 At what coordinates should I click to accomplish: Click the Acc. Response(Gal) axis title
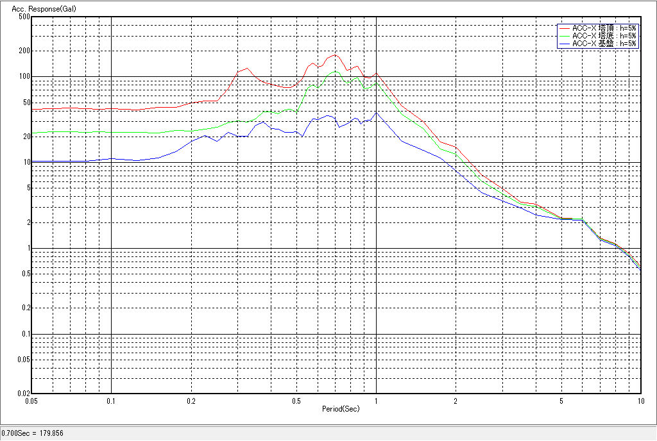pos(38,9)
